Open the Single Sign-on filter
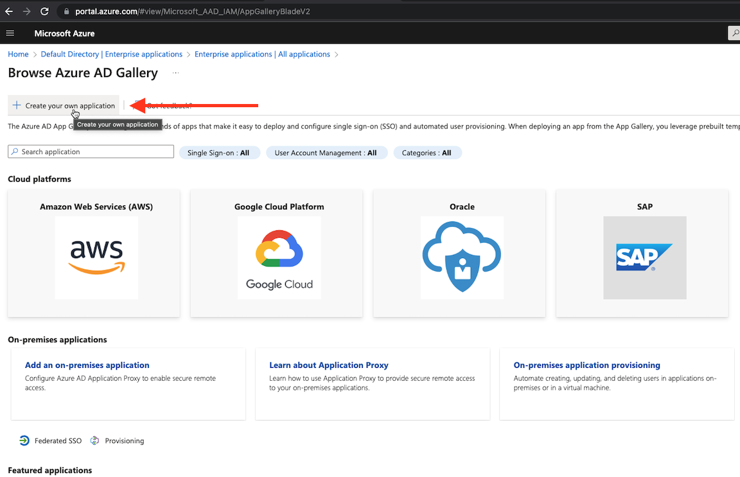This screenshot has width=740, height=477. pos(219,153)
